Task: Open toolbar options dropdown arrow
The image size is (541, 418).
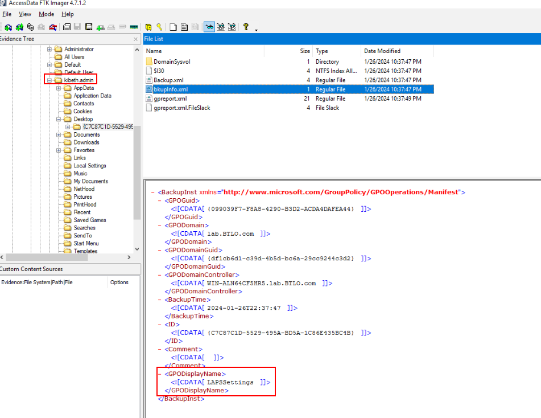Action: pos(256,30)
